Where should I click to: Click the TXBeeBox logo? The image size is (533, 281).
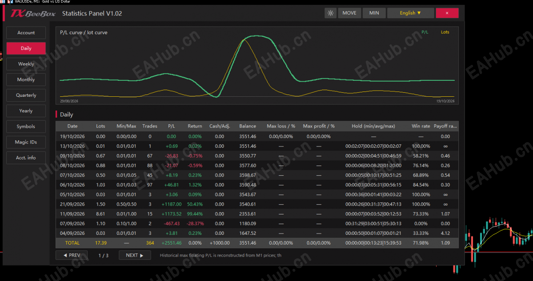32,13
